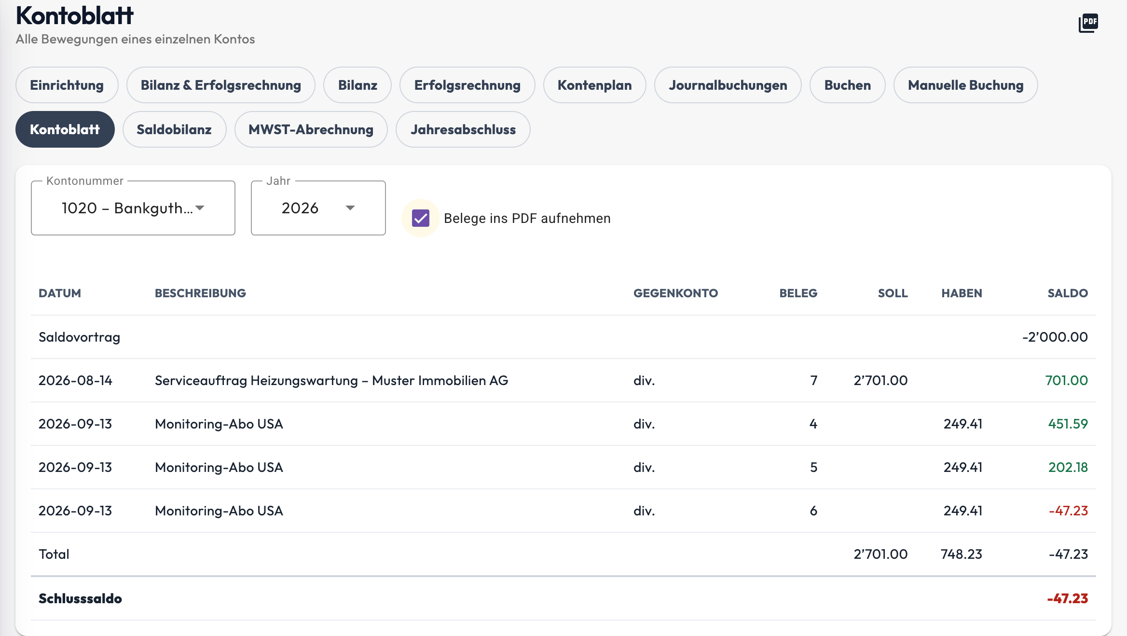Open Bilanz & Erfolgsrechnung tab
The width and height of the screenshot is (1127, 636).
(x=221, y=85)
